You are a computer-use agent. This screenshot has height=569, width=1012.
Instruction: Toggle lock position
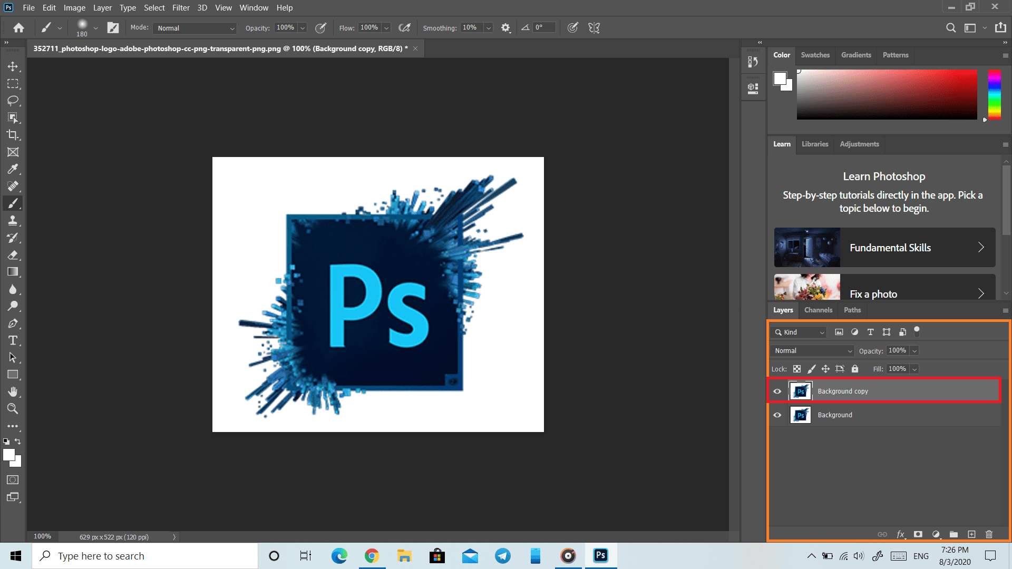825,369
